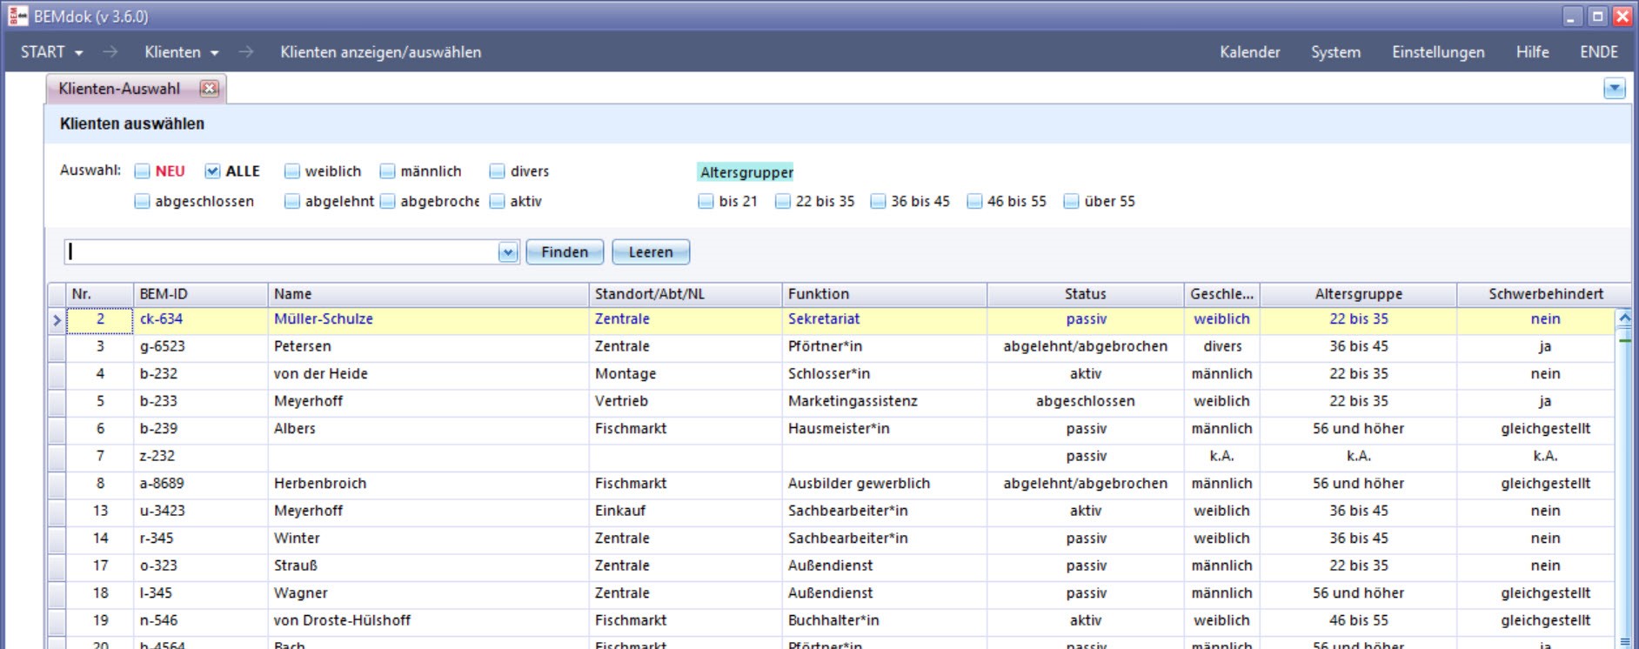This screenshot has width=1639, height=649.
Task: Click the Buchhalter*in function cell
Action: (x=884, y=620)
